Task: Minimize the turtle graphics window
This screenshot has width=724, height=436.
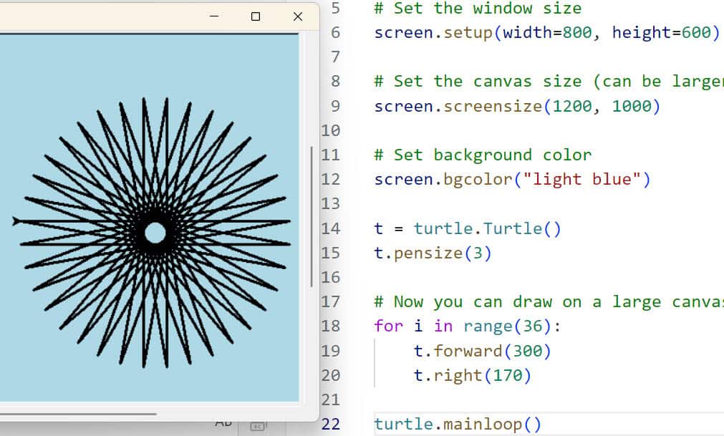Action: coord(213,16)
